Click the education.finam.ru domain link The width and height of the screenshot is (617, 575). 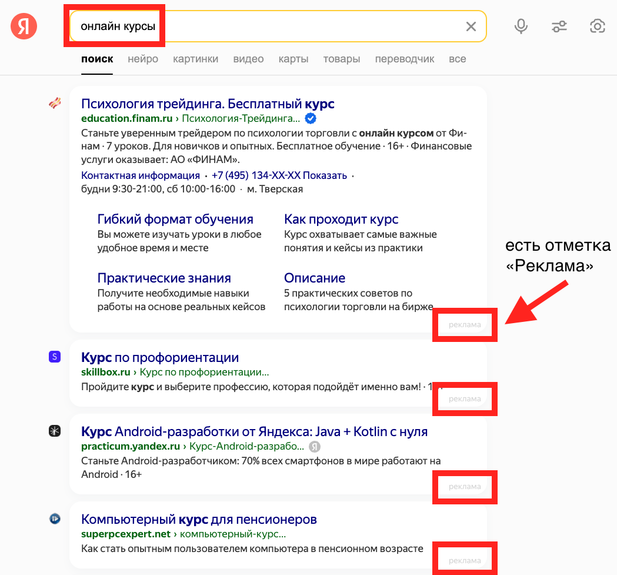[126, 118]
